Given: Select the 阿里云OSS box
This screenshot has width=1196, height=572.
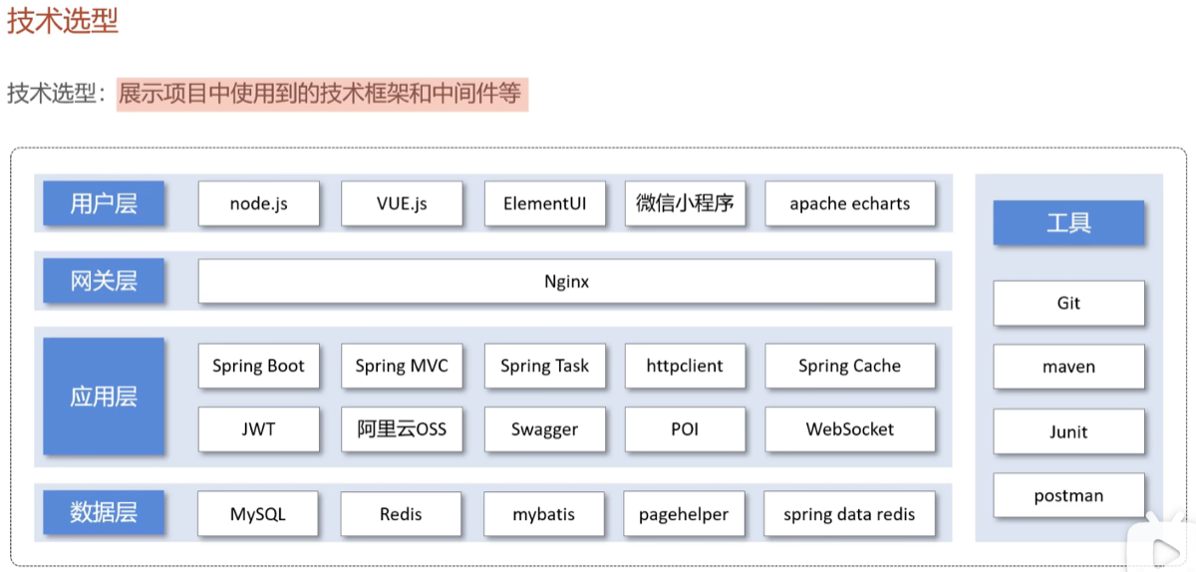Looking at the screenshot, I should click(x=402, y=429).
